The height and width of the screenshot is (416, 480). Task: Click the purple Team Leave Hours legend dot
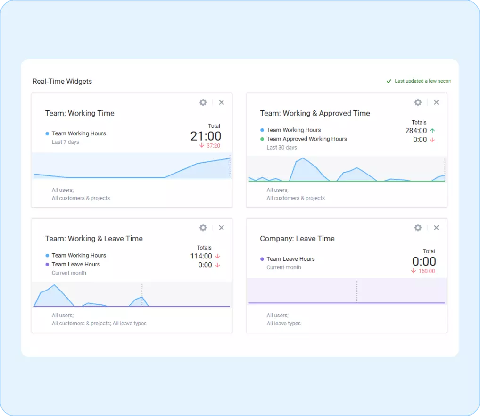(263, 258)
